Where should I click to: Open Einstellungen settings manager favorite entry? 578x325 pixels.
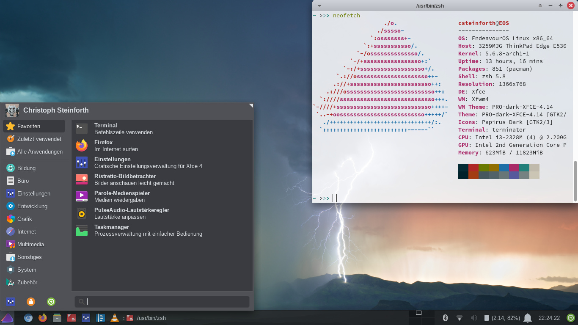pyautogui.click(x=162, y=162)
